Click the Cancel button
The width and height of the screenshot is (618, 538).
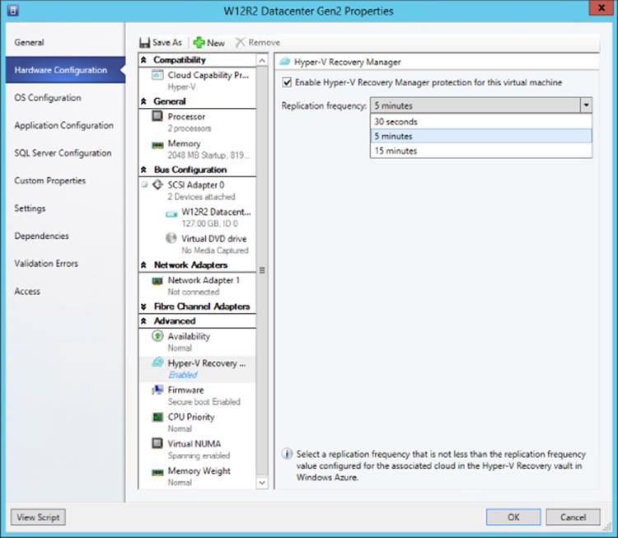tap(573, 517)
